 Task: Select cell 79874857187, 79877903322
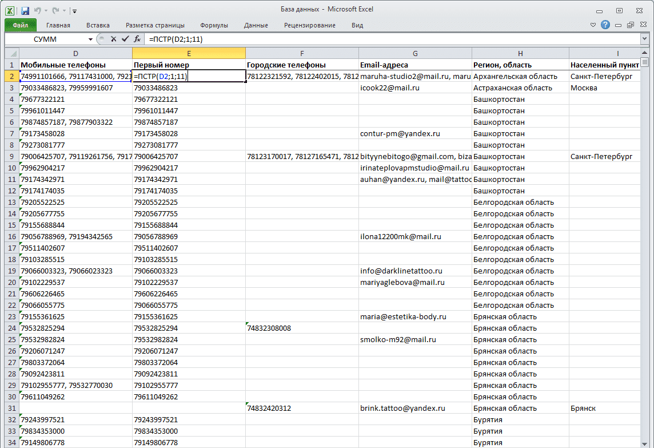[x=75, y=122]
